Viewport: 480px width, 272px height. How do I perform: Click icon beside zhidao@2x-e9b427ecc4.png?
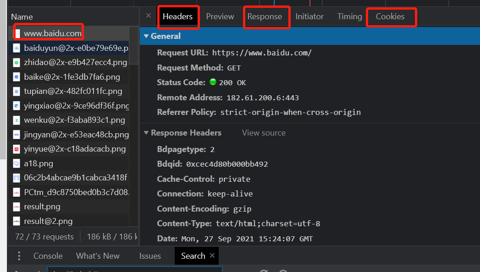click(17, 62)
